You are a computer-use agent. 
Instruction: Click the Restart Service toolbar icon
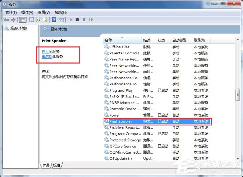point(91,19)
